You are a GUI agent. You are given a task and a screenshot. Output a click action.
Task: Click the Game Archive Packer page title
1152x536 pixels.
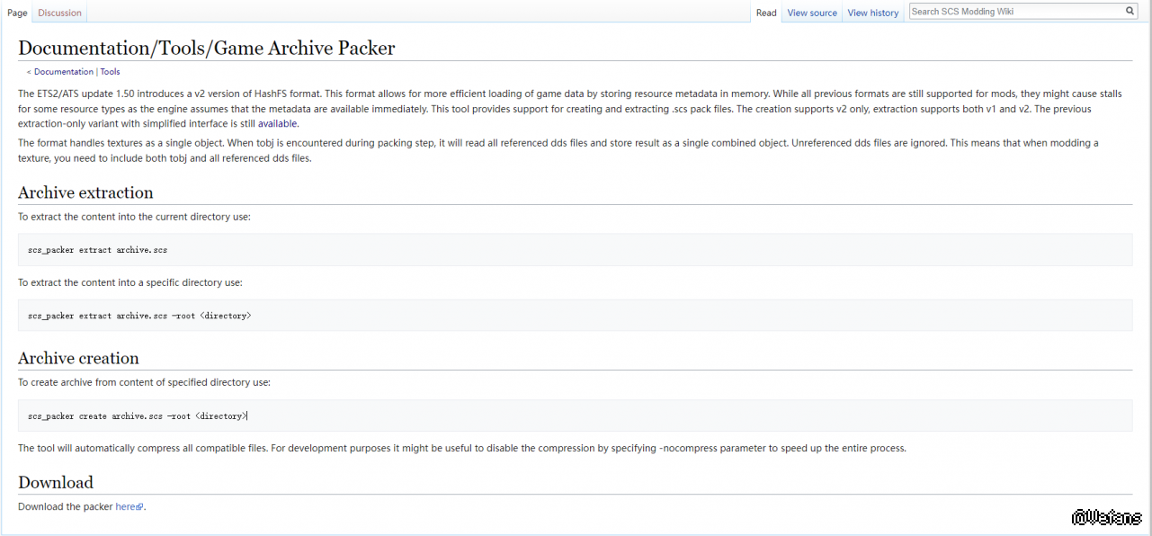click(206, 49)
